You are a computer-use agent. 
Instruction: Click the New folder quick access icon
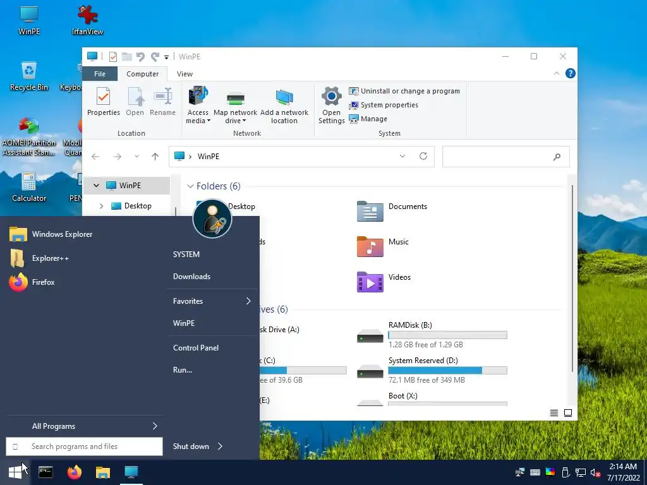126,56
